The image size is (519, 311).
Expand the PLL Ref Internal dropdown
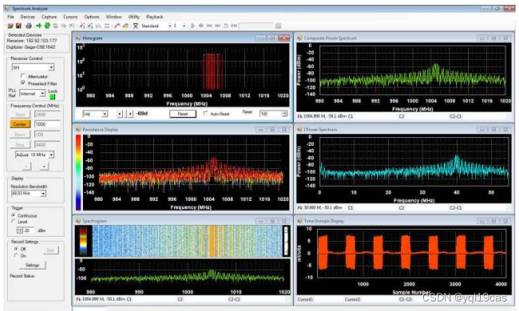tap(42, 94)
